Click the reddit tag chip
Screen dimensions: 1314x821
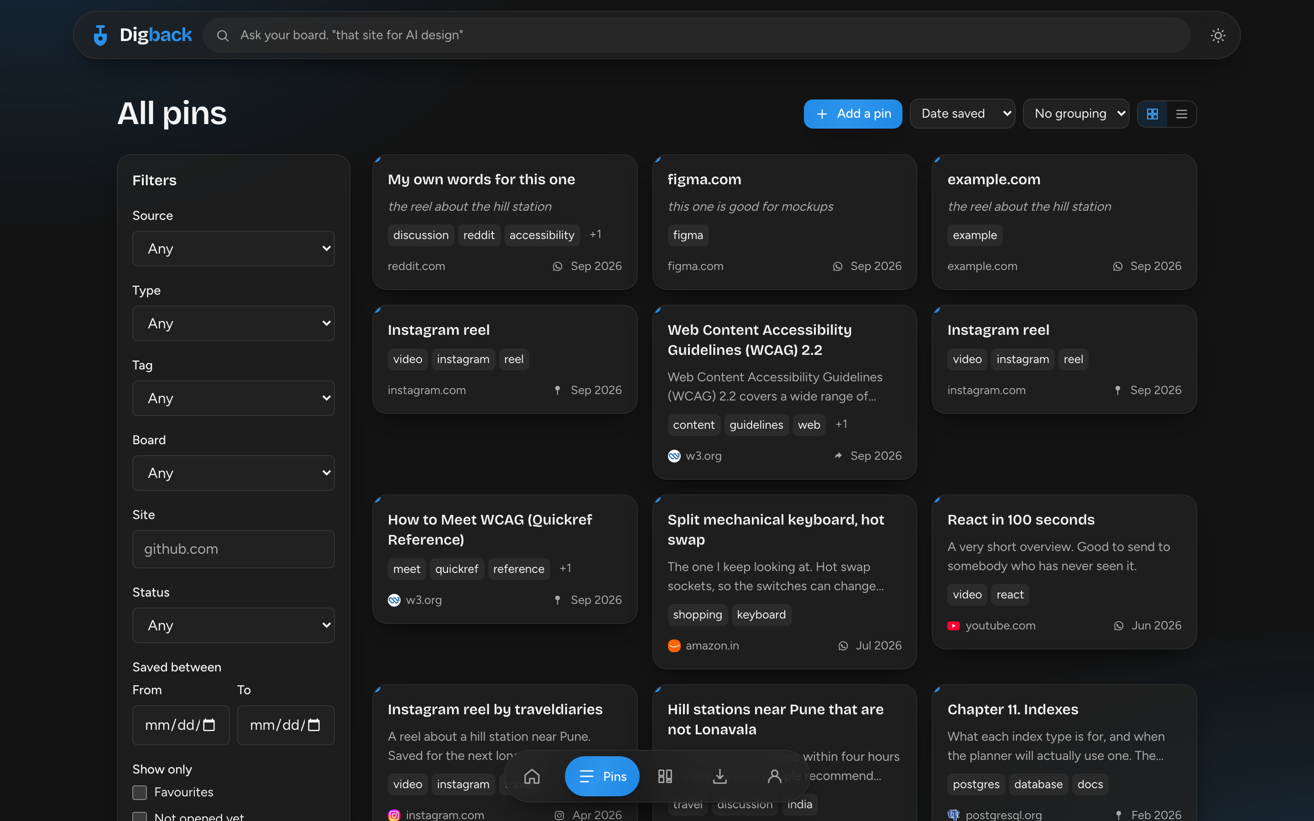479,235
